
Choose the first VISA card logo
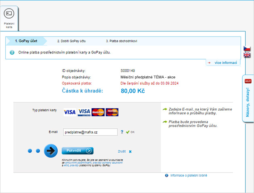tap(70, 112)
